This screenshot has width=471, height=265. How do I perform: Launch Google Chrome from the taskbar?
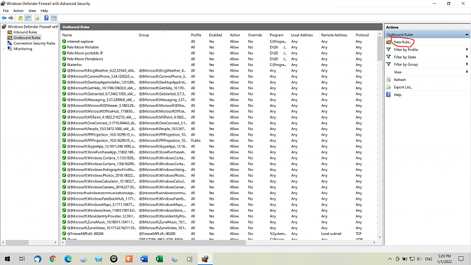tap(53, 259)
